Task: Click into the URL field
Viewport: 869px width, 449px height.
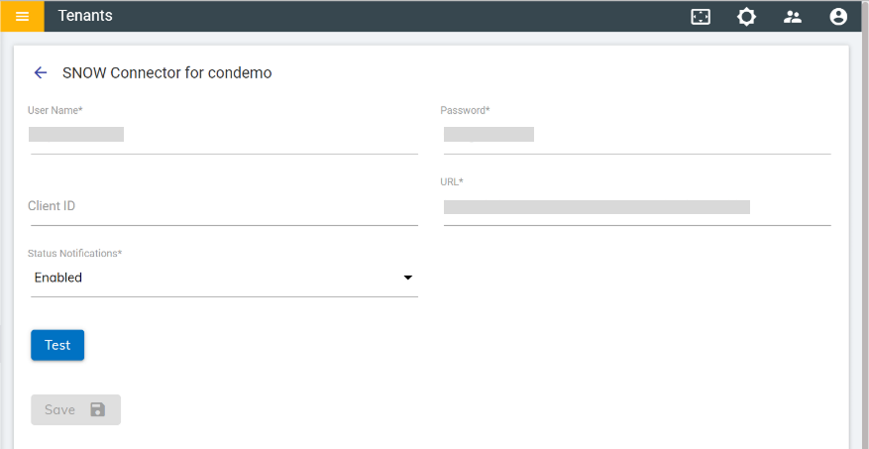Action: coord(637,206)
